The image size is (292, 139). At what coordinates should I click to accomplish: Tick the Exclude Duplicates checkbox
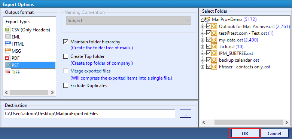(x=66, y=86)
